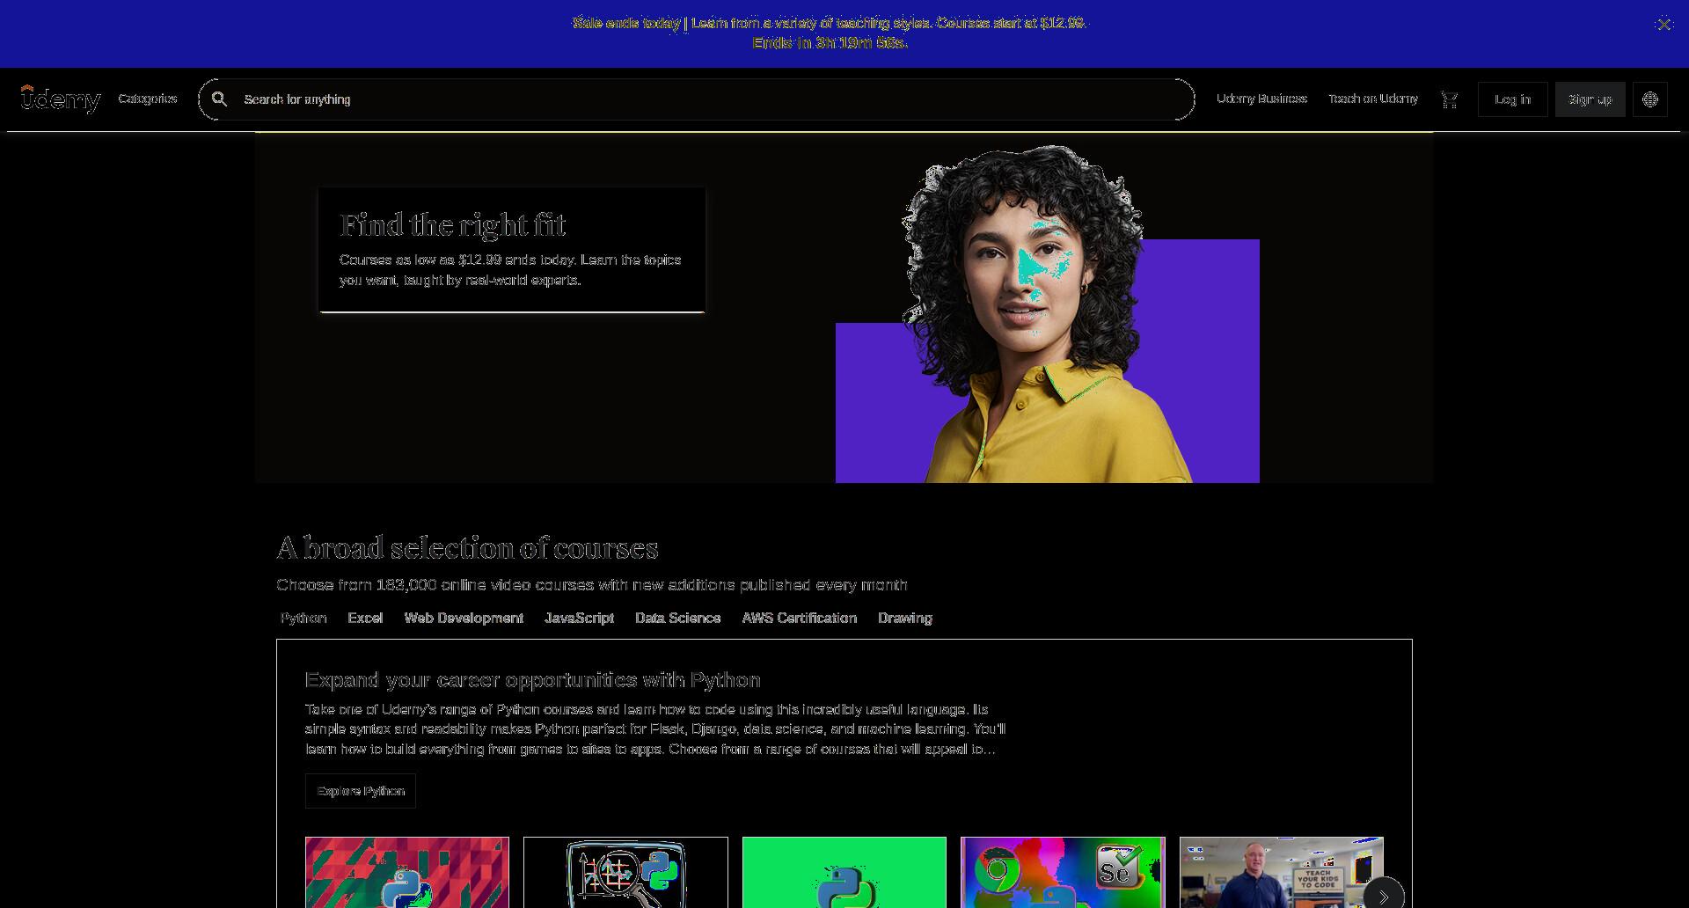Select the Python topic tab

pos(303,618)
